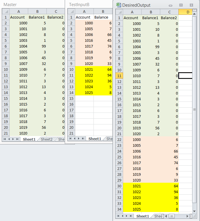Select column A header in Master window
The image size is (200, 221).
click(x=19, y=11)
